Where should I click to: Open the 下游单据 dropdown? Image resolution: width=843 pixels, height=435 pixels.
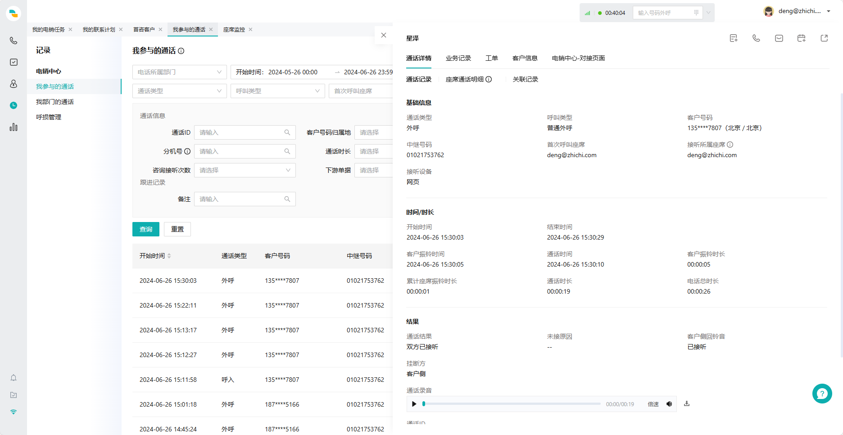click(374, 170)
